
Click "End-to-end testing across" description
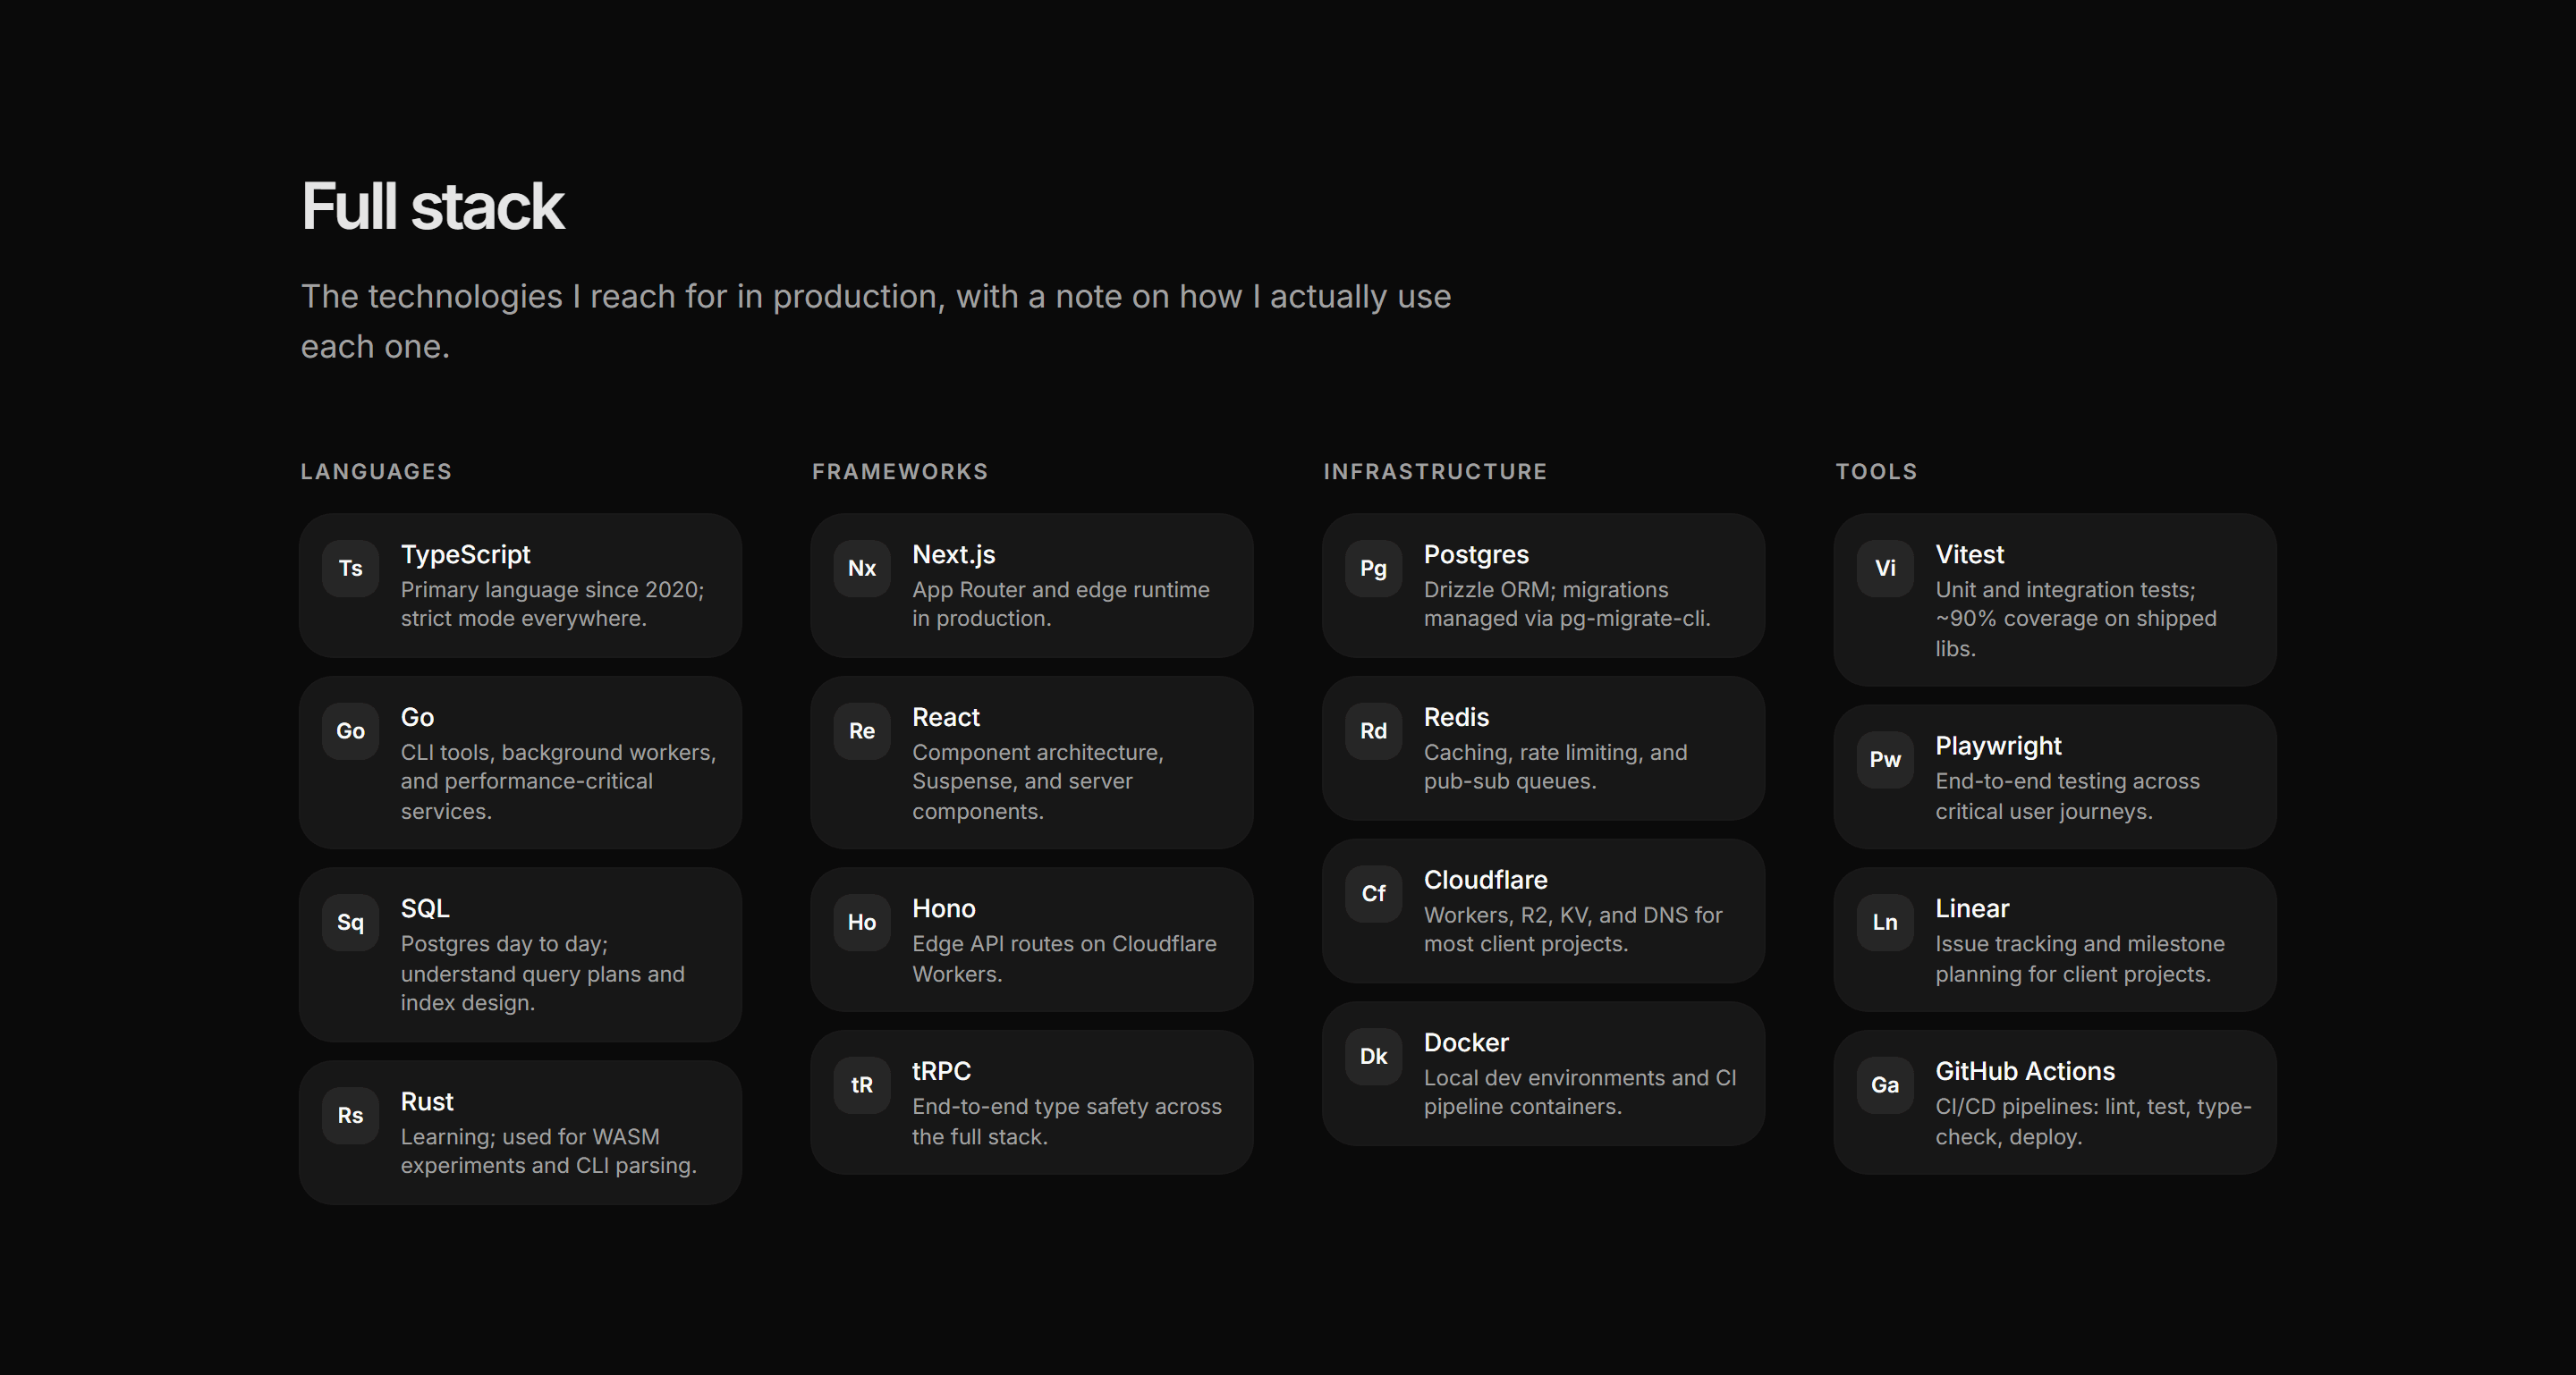point(2067,796)
